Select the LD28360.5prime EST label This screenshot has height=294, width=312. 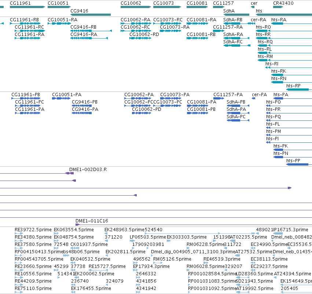coord(254,274)
